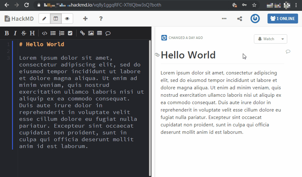Image resolution: width=302 pixels, height=177 pixels.
Task: Open the browser three-dot menu
Action: tap(296, 5)
